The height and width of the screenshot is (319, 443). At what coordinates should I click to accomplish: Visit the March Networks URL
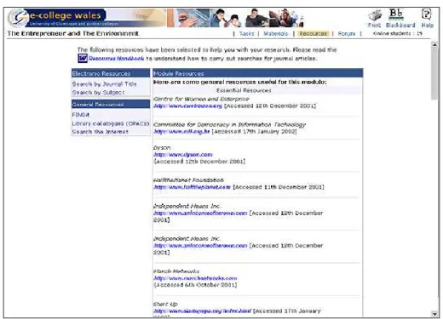click(195, 278)
